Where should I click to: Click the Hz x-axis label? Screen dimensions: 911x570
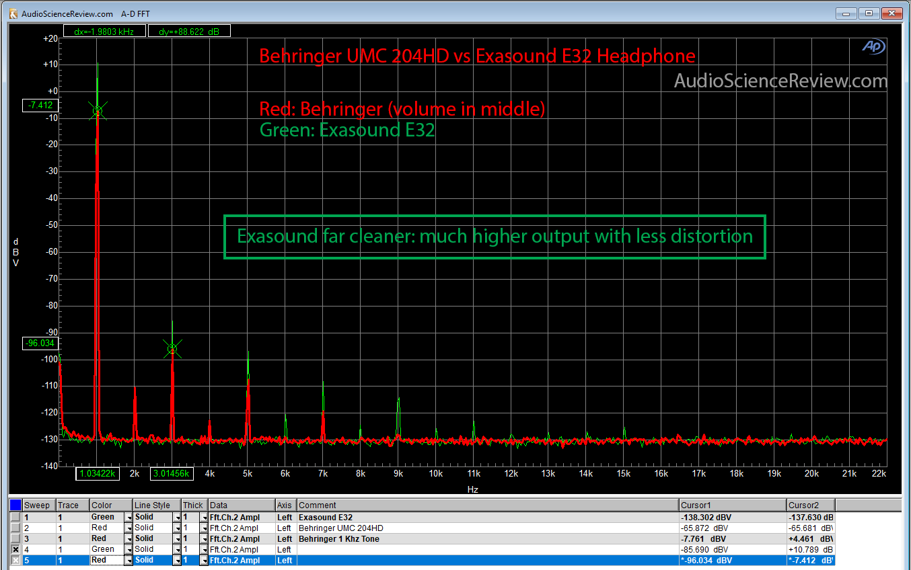[x=473, y=489]
